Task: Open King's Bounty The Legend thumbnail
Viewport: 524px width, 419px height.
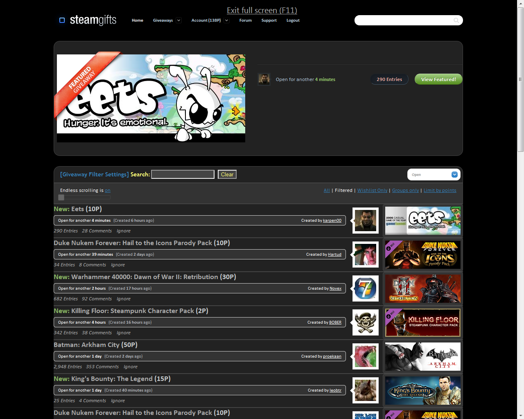Action: pos(423,390)
